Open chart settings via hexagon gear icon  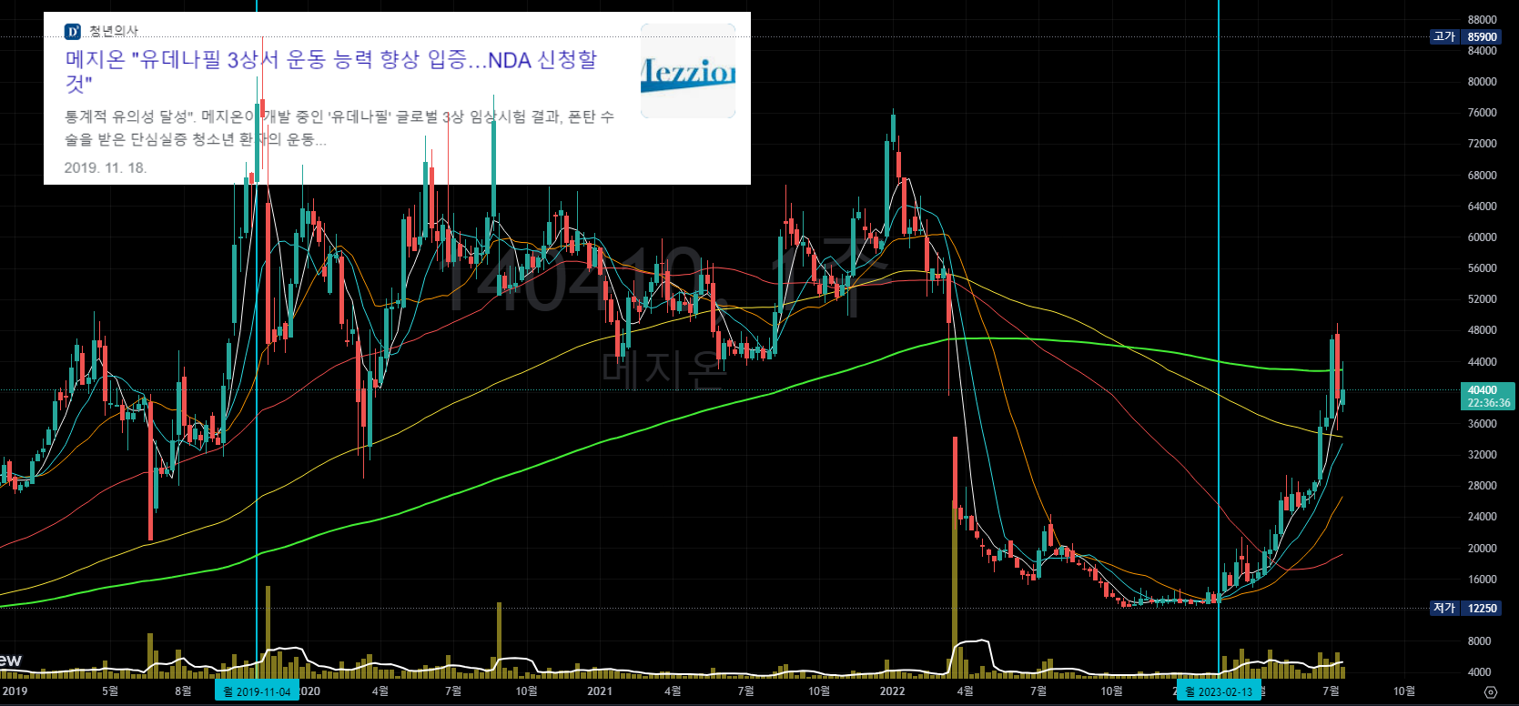[x=1490, y=692]
